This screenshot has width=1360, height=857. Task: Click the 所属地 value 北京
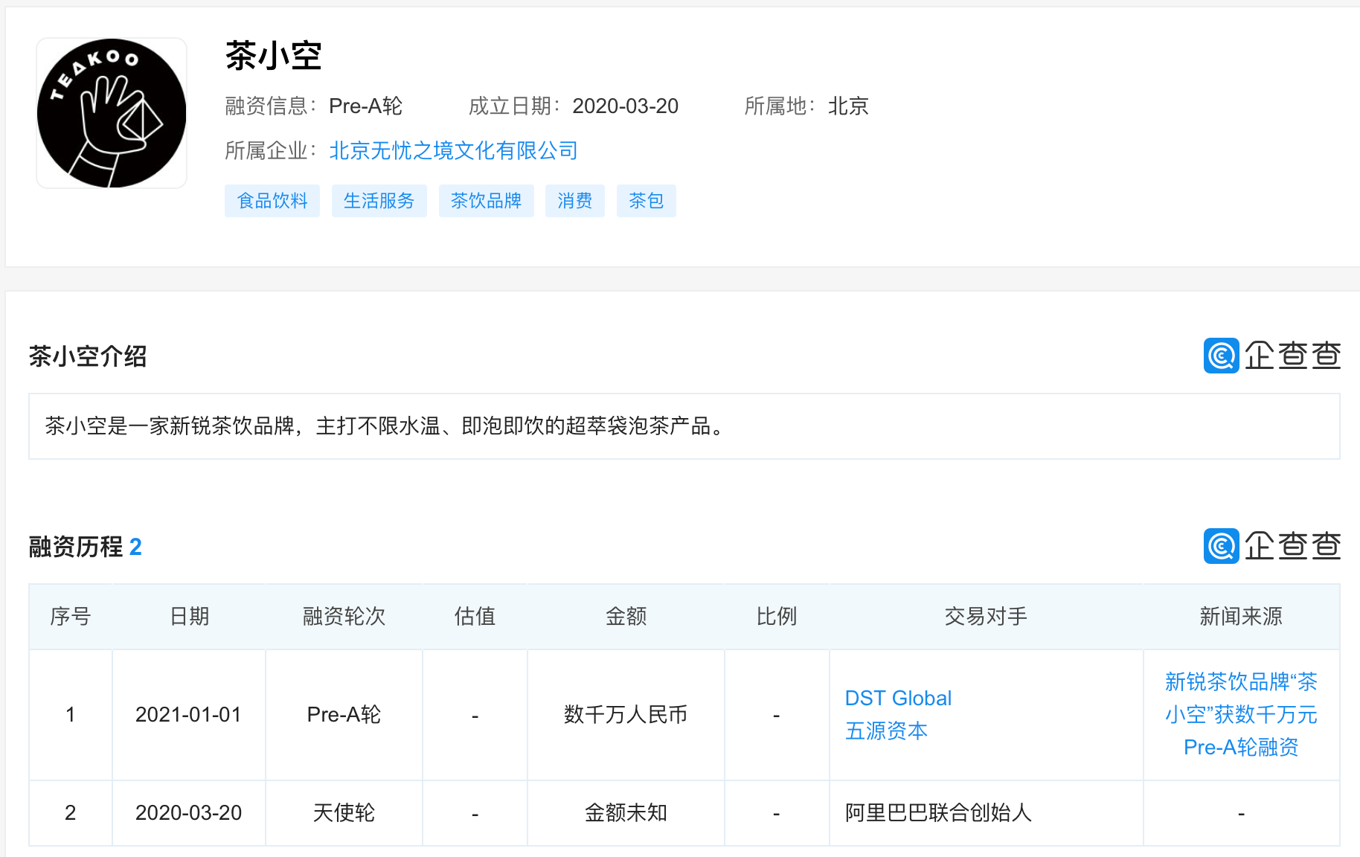[x=848, y=106]
